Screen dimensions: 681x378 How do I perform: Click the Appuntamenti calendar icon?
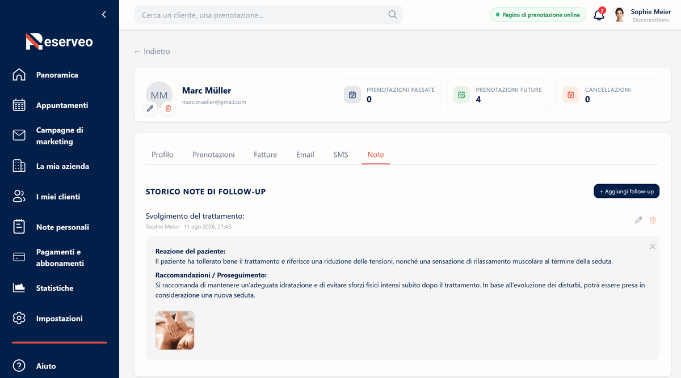(19, 105)
